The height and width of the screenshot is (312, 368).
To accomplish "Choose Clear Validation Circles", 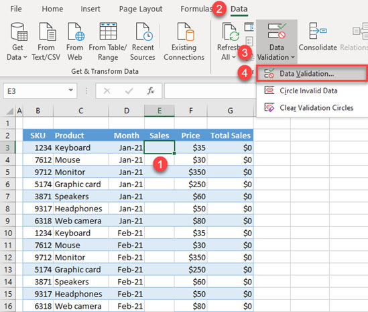I will (x=316, y=107).
